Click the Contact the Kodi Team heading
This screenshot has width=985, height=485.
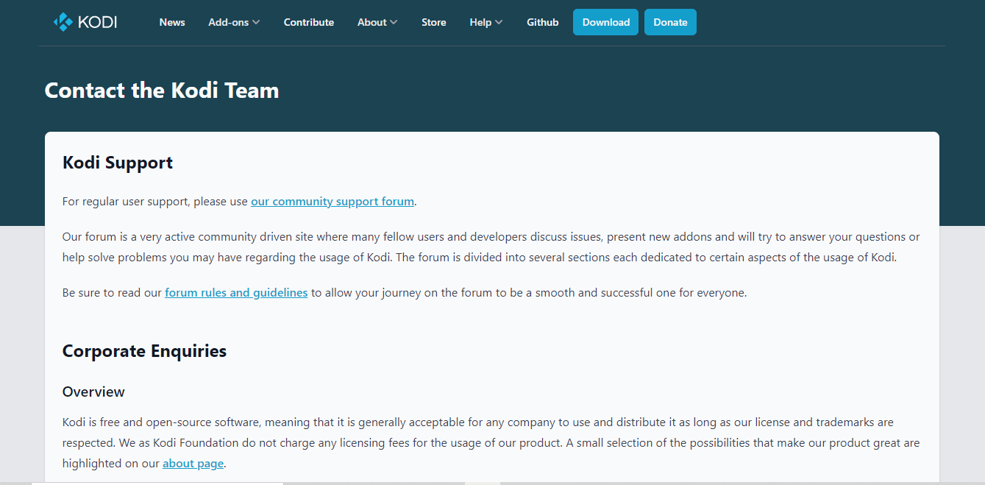tap(162, 91)
